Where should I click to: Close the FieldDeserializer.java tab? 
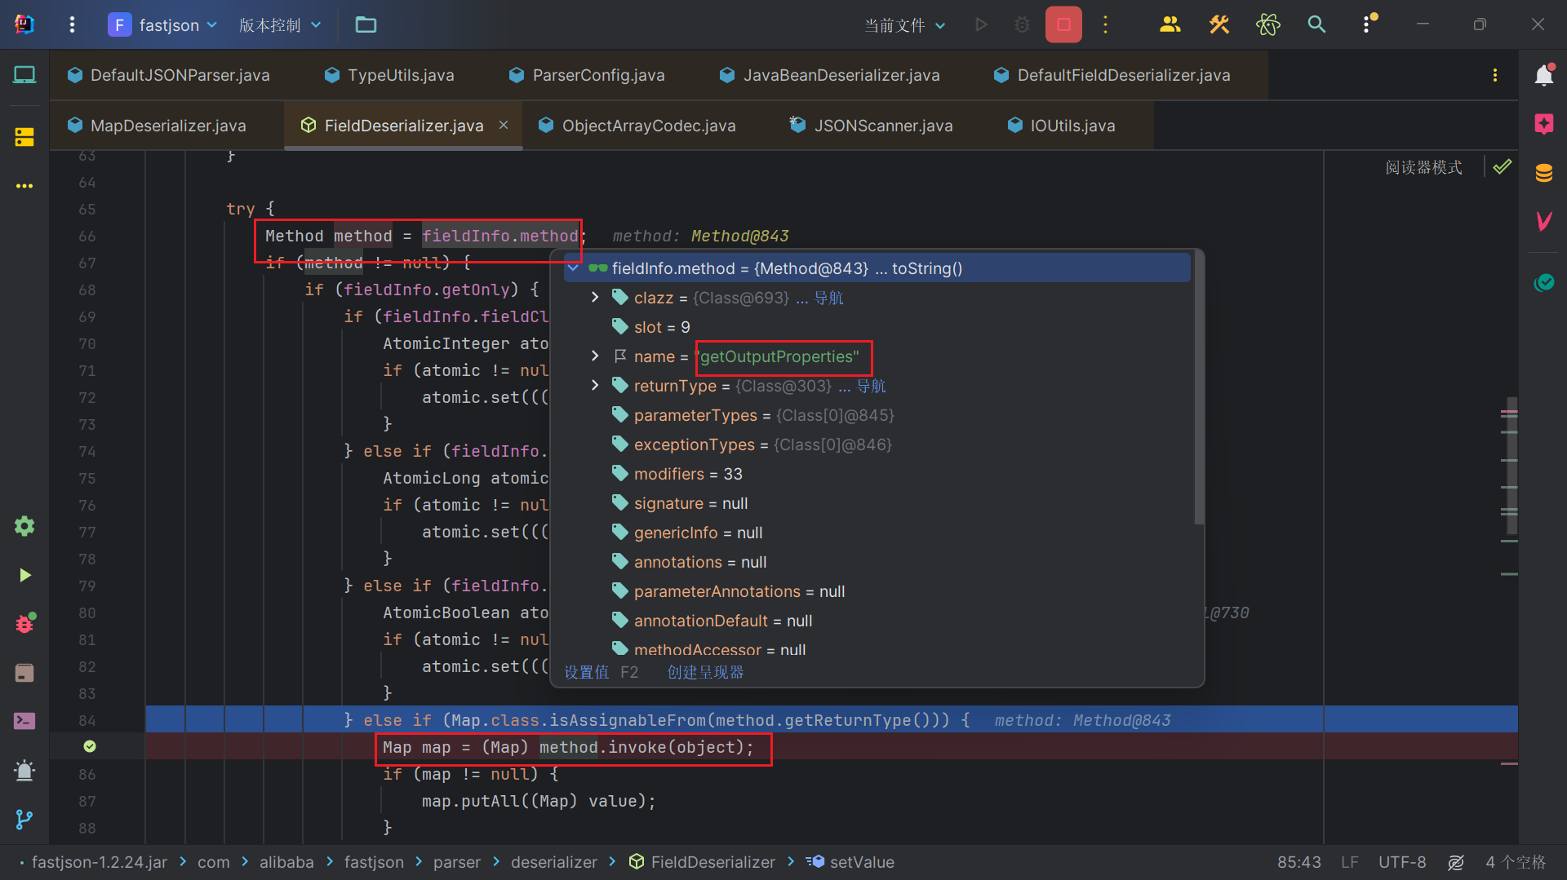[504, 125]
